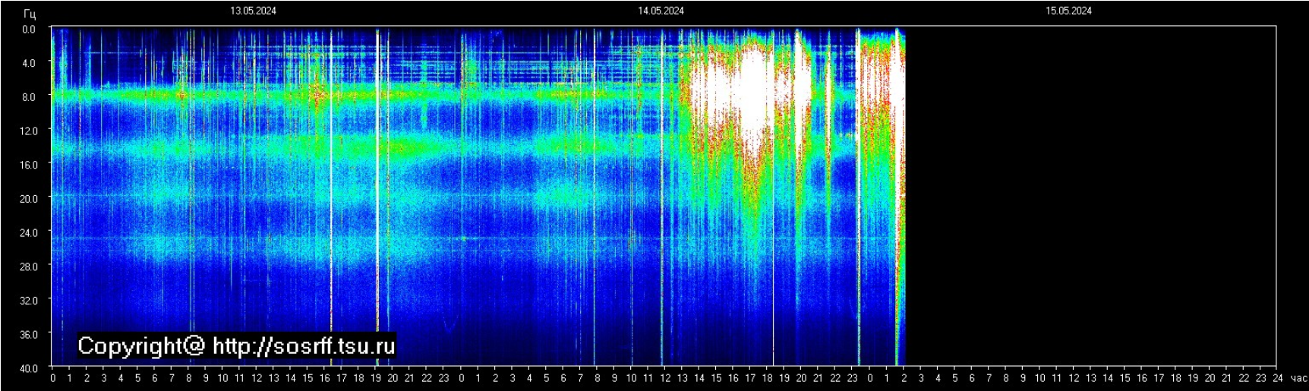Screen dimensions: 1309x391
Task: Select the 0.0 frequency axis label
Action: coord(28,30)
